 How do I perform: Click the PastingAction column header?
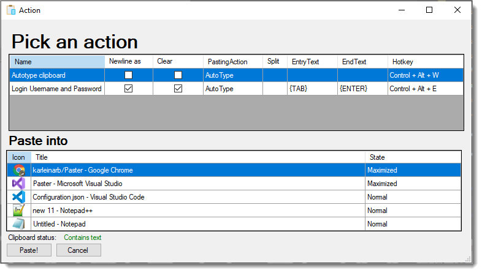[233, 62]
